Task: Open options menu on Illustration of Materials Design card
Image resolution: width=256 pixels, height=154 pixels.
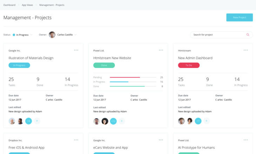Action: point(76,50)
